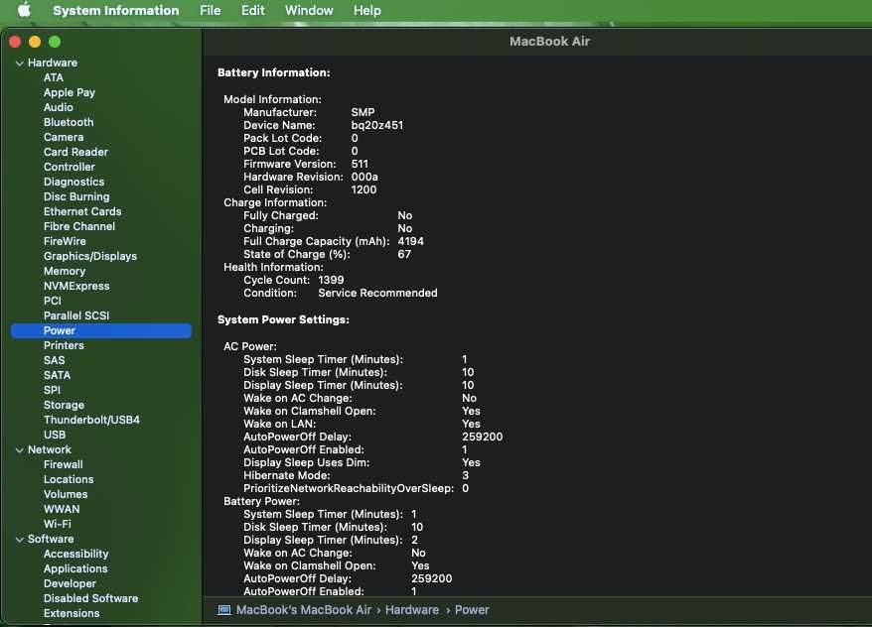Click the Battery Information heading
The width and height of the screenshot is (872, 627).
pos(273,72)
